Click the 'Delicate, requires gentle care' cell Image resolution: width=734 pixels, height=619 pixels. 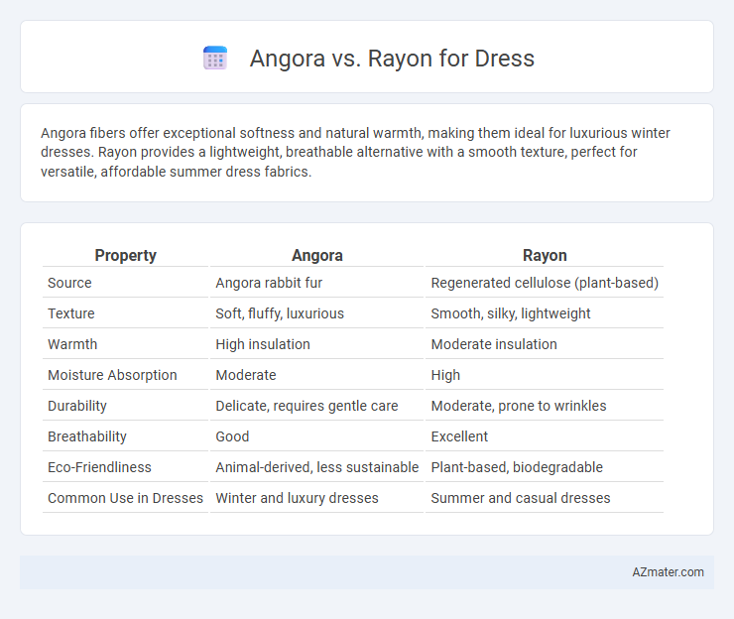click(x=306, y=406)
